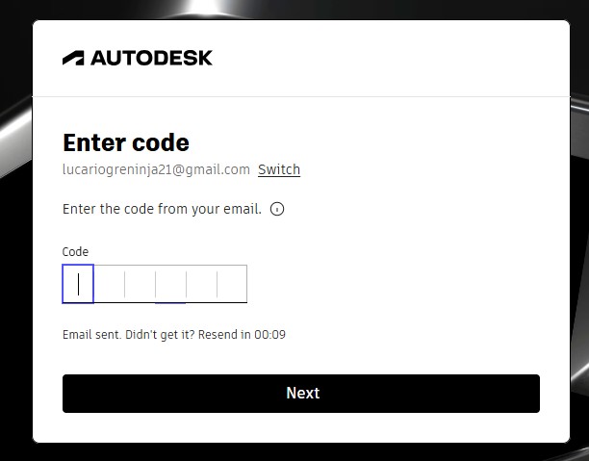Image resolution: width=589 pixels, height=461 pixels.
Task: Focus the first code digit box
Action: pyautogui.click(x=78, y=284)
